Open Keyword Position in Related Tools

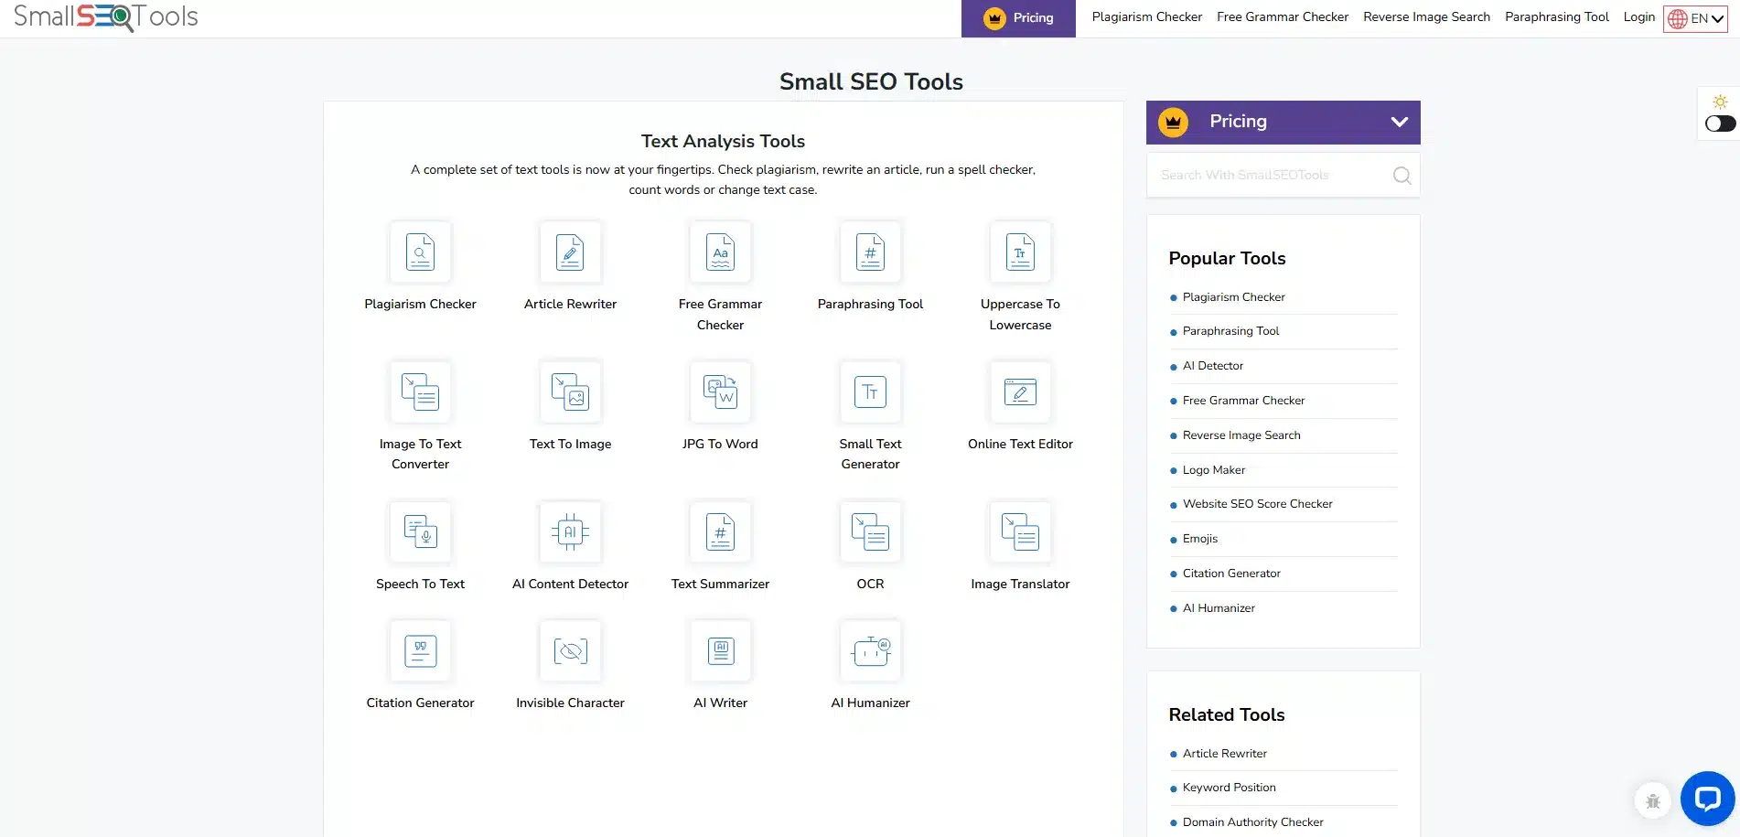tap(1229, 788)
